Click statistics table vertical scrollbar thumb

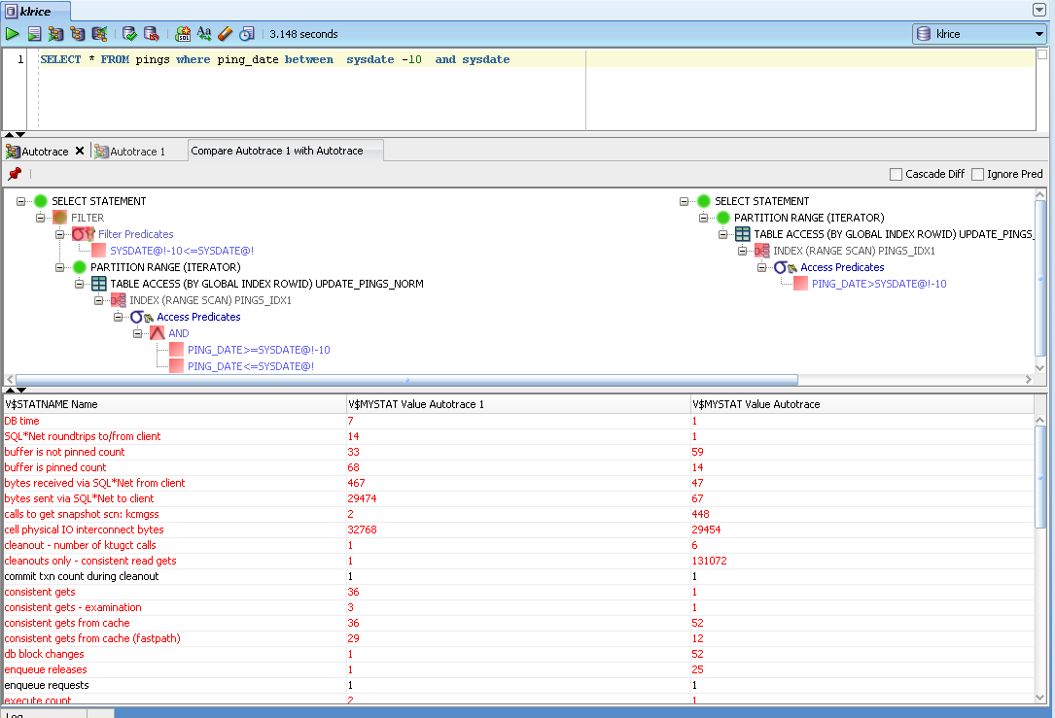tap(1040, 477)
